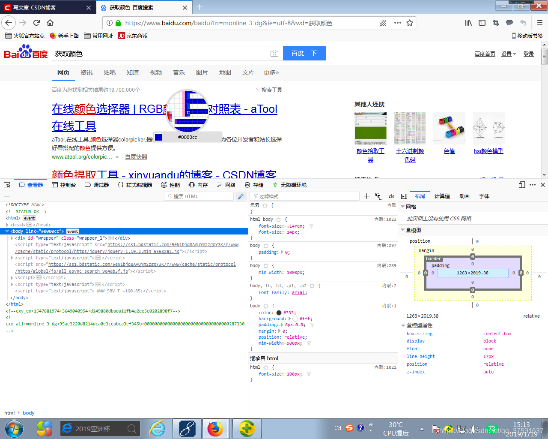Open the 字体 fonts tab
Screen dimensions: 548x439
point(484,196)
